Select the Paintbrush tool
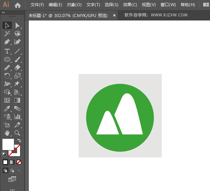The width and height of the screenshot is (210, 191). click(18, 59)
